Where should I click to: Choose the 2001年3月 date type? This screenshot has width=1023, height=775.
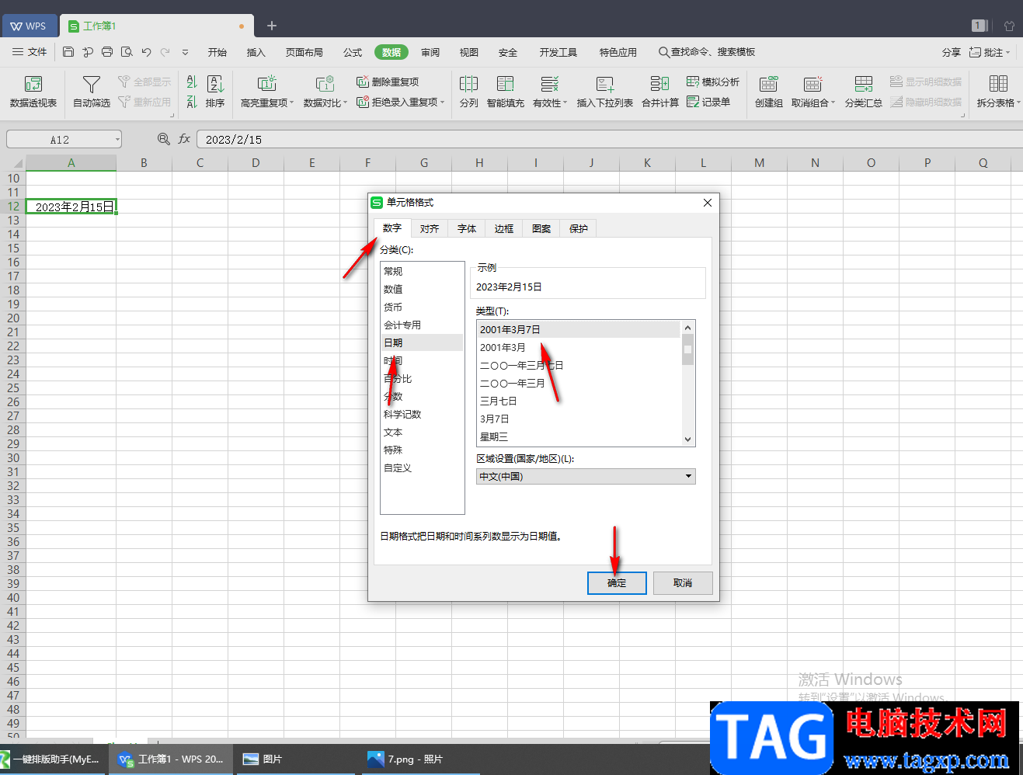tap(579, 347)
